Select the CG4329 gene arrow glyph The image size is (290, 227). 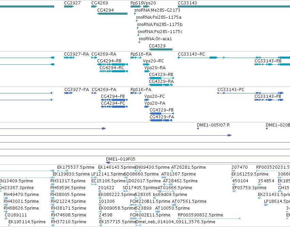[161, 49]
